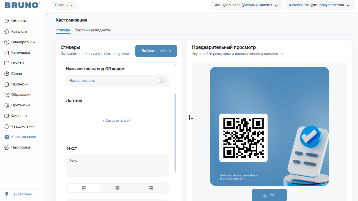Enable the Название зоны toggle
The image size is (358, 201).
tap(161, 81)
